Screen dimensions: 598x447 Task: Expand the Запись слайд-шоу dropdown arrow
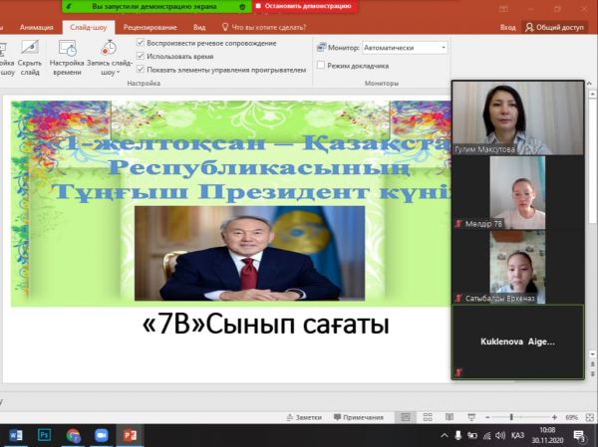click(x=118, y=73)
